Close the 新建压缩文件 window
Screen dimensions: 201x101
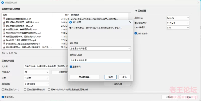[x=198, y=3]
